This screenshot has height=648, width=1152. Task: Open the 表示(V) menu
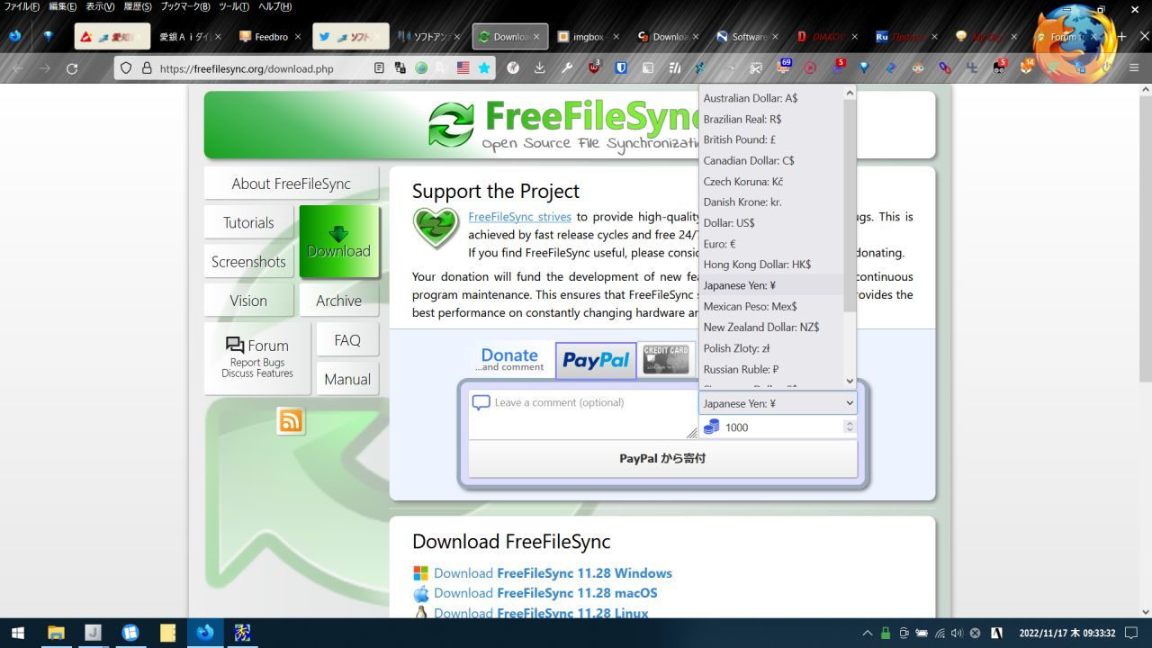click(x=100, y=6)
